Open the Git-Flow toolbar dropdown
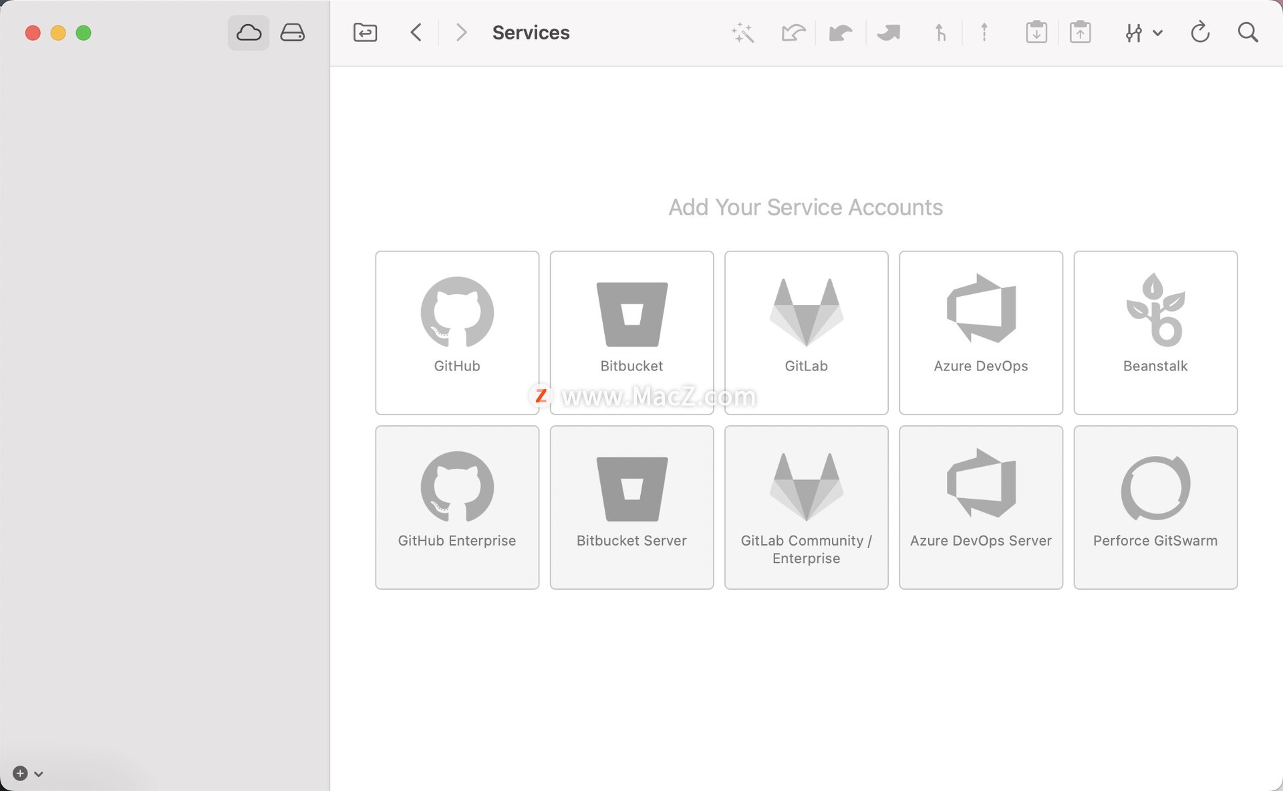Image resolution: width=1283 pixels, height=791 pixels. 1143,32
